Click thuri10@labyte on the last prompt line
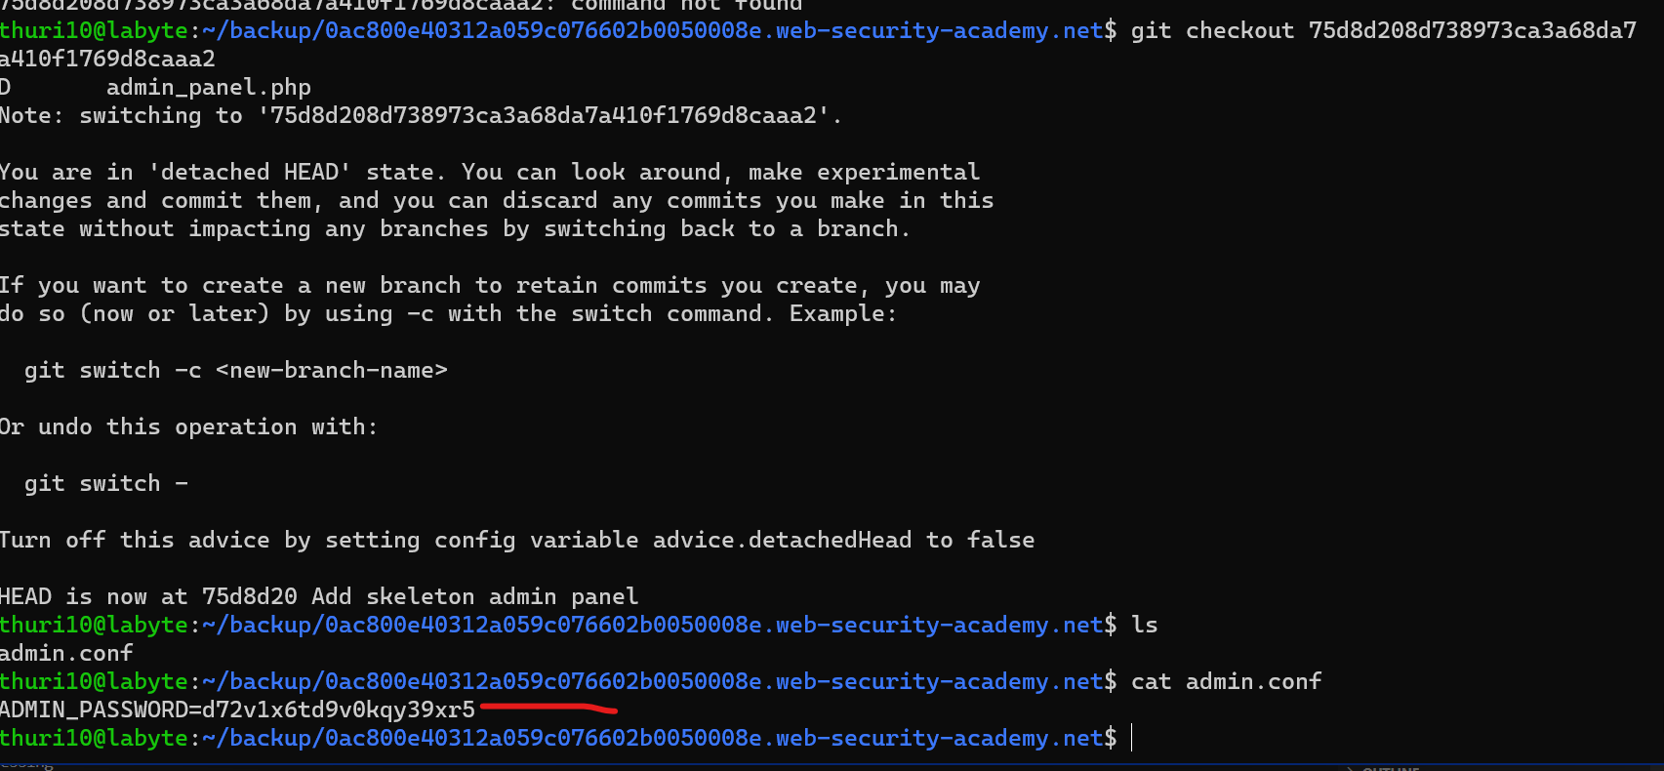The height and width of the screenshot is (771, 1664). (x=94, y=738)
